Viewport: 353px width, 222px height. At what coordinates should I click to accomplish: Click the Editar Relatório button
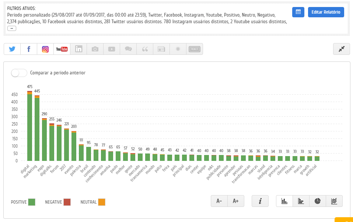(x=326, y=12)
